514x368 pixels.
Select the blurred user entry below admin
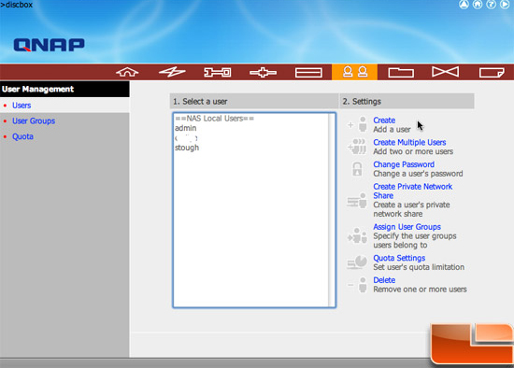click(186, 138)
